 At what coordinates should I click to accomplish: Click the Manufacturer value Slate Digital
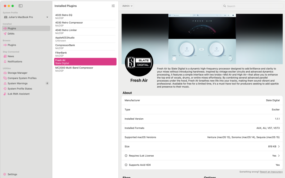coord(273,100)
